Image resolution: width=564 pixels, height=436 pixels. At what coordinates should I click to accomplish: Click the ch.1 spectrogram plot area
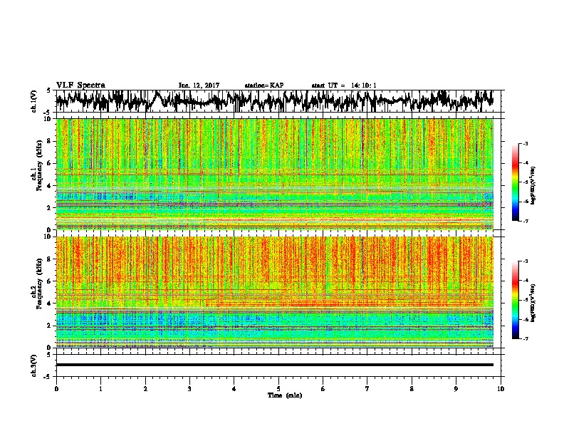(x=275, y=174)
